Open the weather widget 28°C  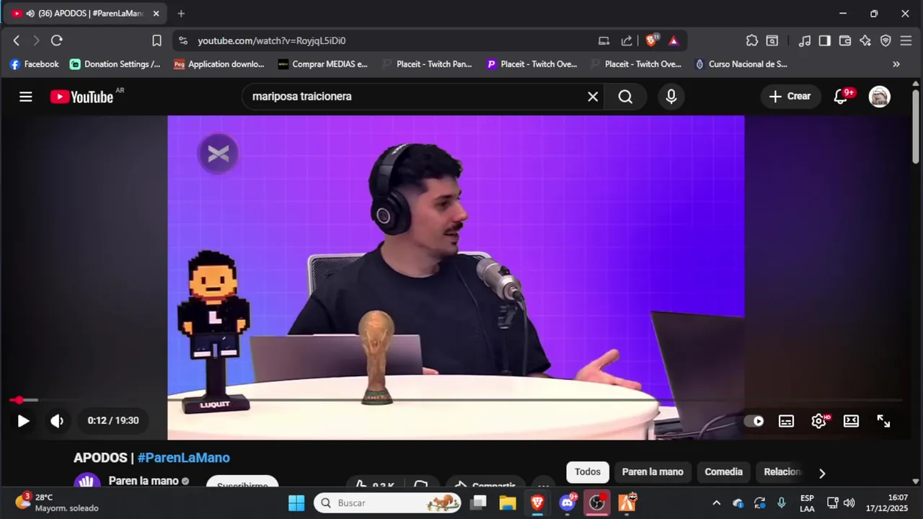click(x=56, y=503)
